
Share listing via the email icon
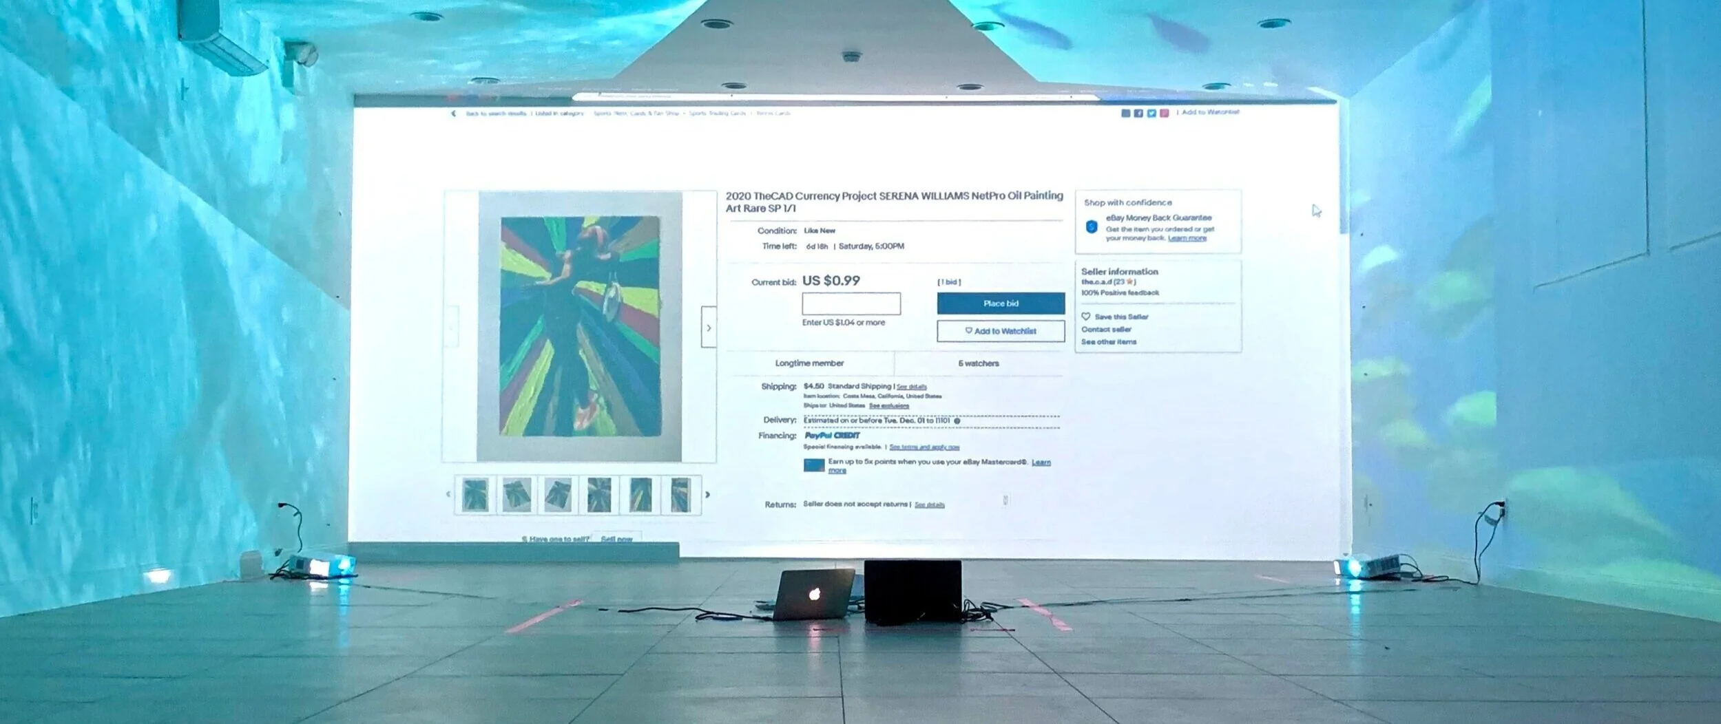(x=1125, y=113)
